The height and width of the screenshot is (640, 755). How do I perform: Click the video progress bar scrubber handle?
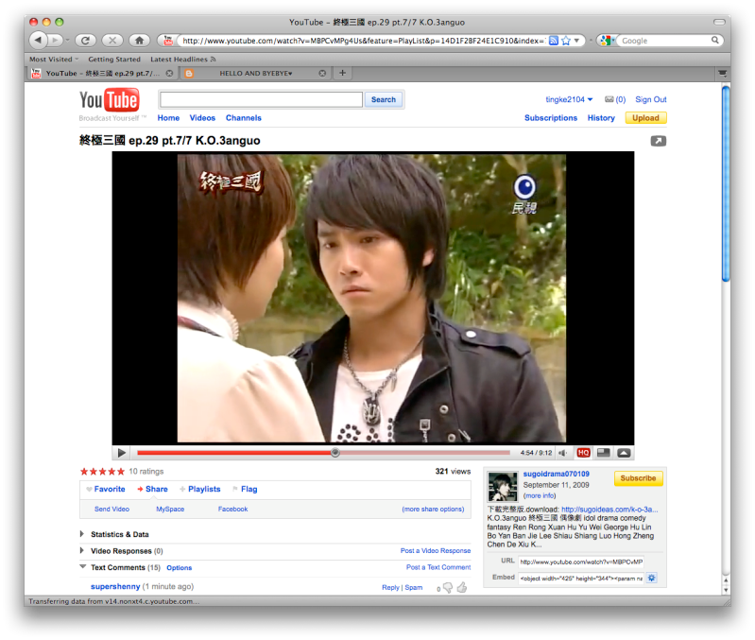click(x=335, y=452)
